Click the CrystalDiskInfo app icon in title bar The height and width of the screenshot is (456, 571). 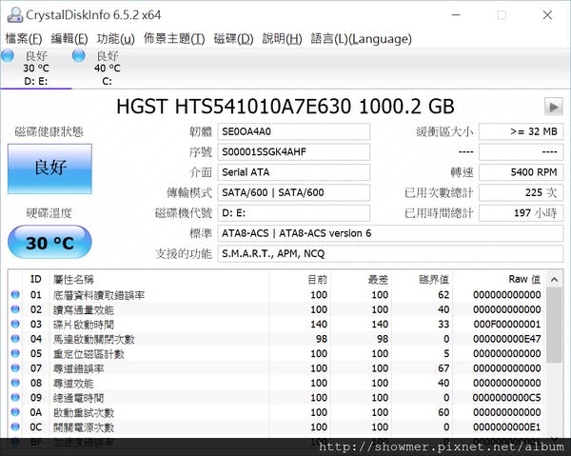point(15,15)
